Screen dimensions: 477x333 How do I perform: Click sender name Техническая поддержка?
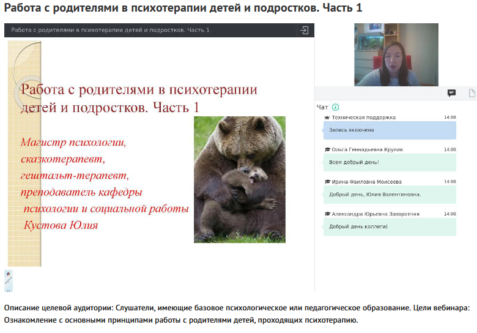[x=363, y=118]
